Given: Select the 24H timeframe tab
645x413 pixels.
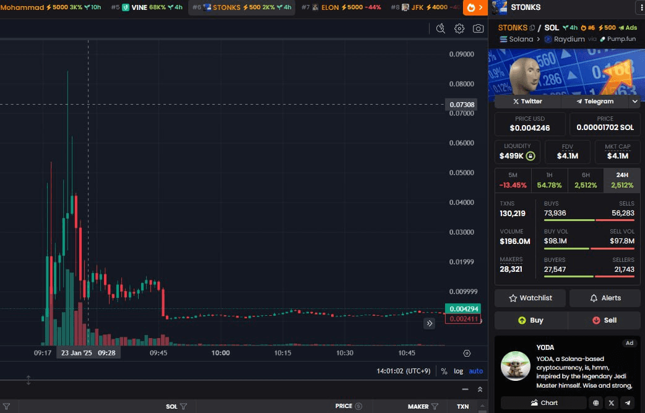Looking at the screenshot, I should (622, 181).
